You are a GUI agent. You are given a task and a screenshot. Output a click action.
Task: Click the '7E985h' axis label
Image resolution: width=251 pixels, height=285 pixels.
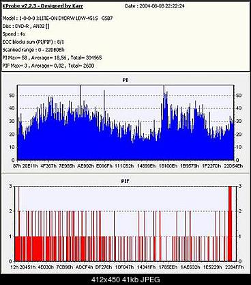coord(67,166)
